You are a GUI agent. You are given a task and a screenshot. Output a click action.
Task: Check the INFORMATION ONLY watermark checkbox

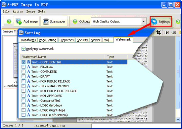click(x=23, y=86)
